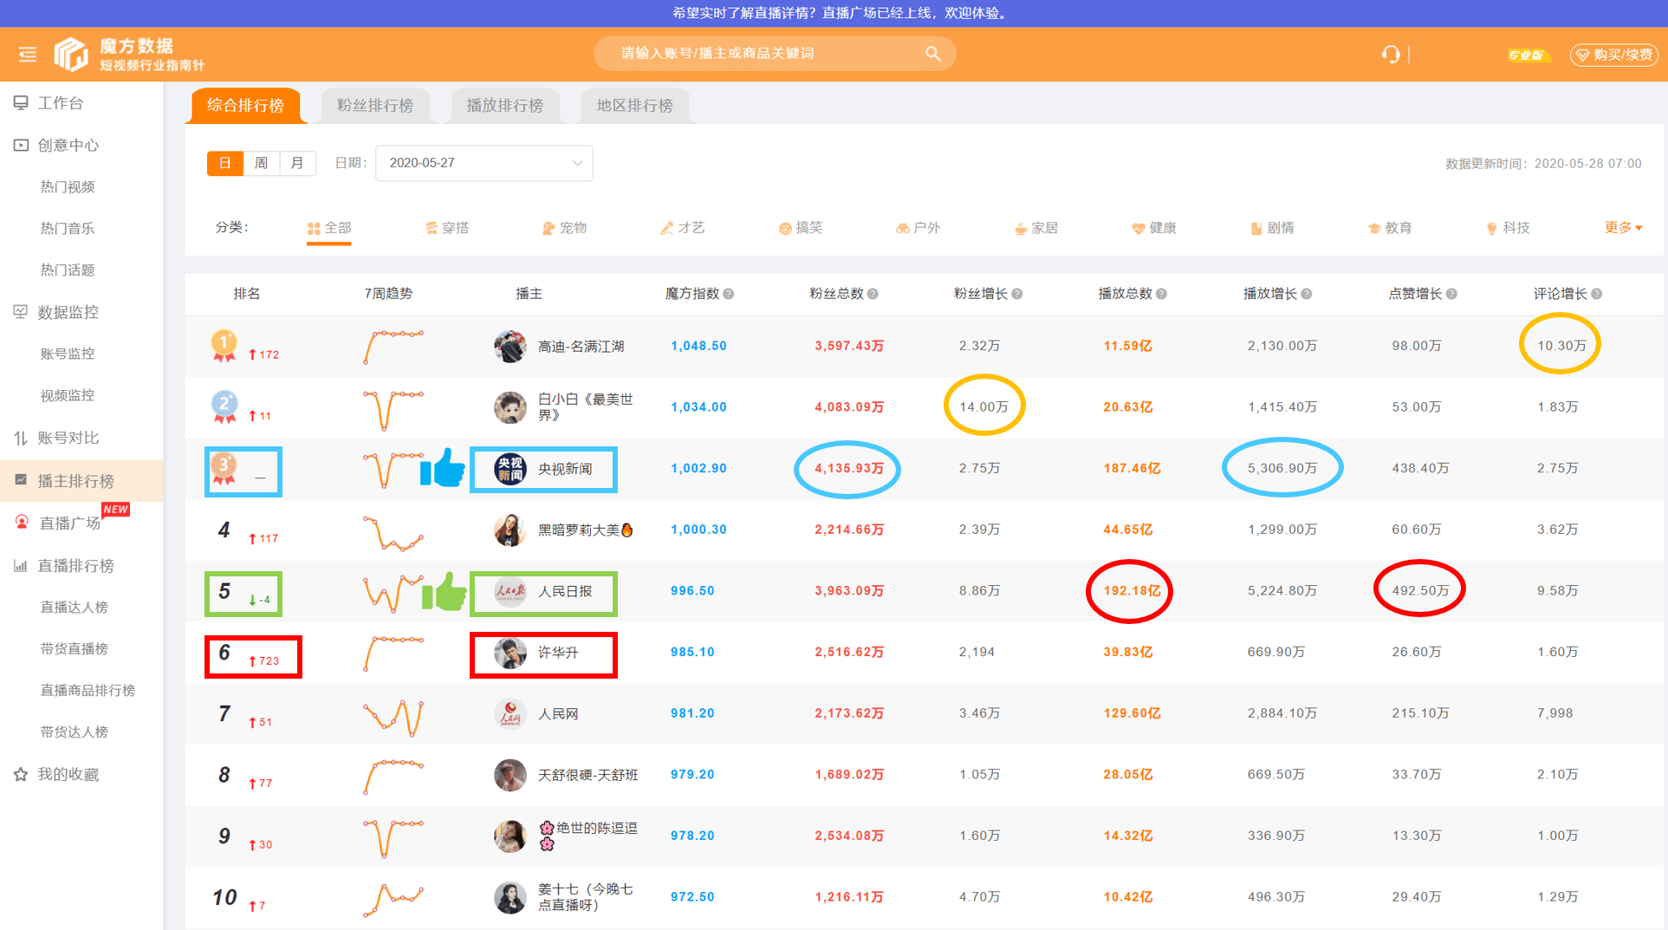Click the gold rank 1 medal icon
The image size is (1668, 930).
pyautogui.click(x=224, y=345)
